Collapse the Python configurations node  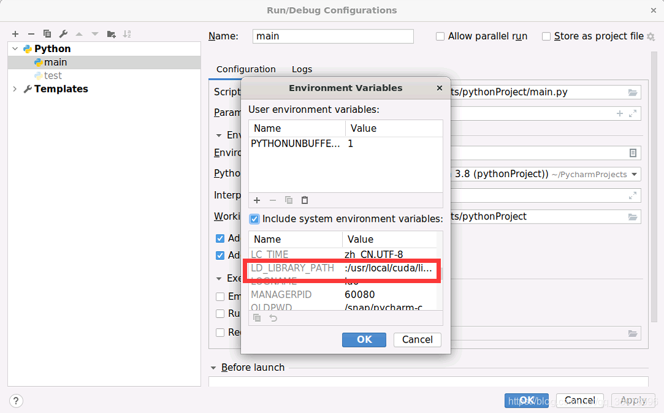pos(15,48)
